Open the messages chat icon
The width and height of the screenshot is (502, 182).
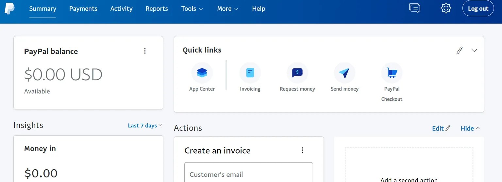(x=414, y=8)
